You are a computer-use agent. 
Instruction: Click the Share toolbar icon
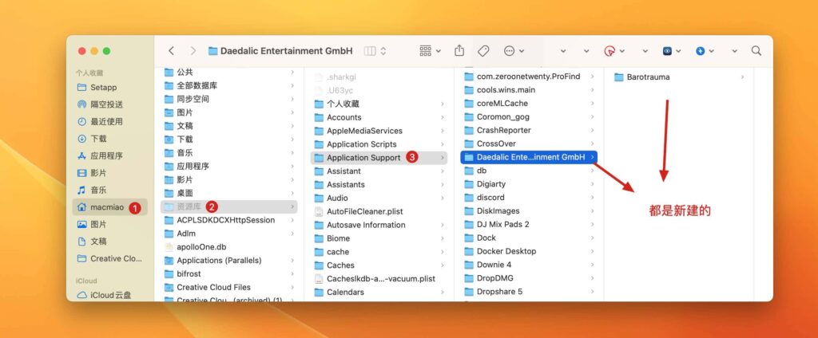click(459, 50)
